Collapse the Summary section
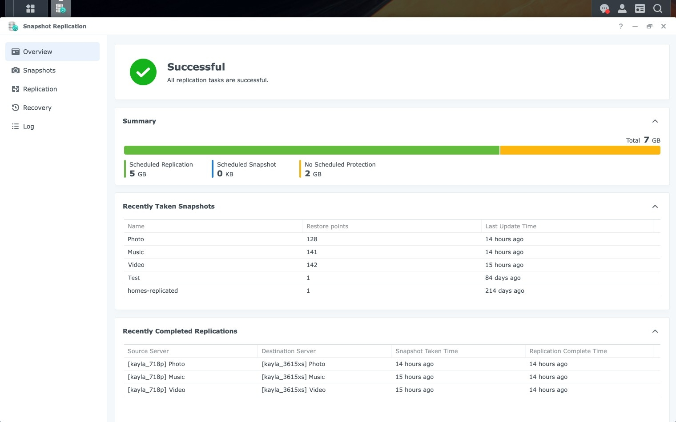 coord(655,121)
